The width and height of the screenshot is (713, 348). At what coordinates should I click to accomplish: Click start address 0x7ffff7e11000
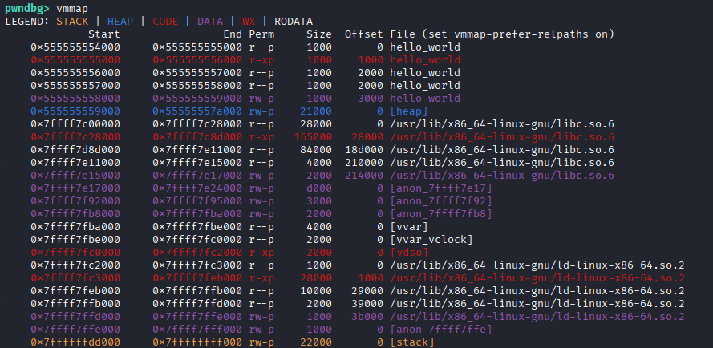(75, 163)
